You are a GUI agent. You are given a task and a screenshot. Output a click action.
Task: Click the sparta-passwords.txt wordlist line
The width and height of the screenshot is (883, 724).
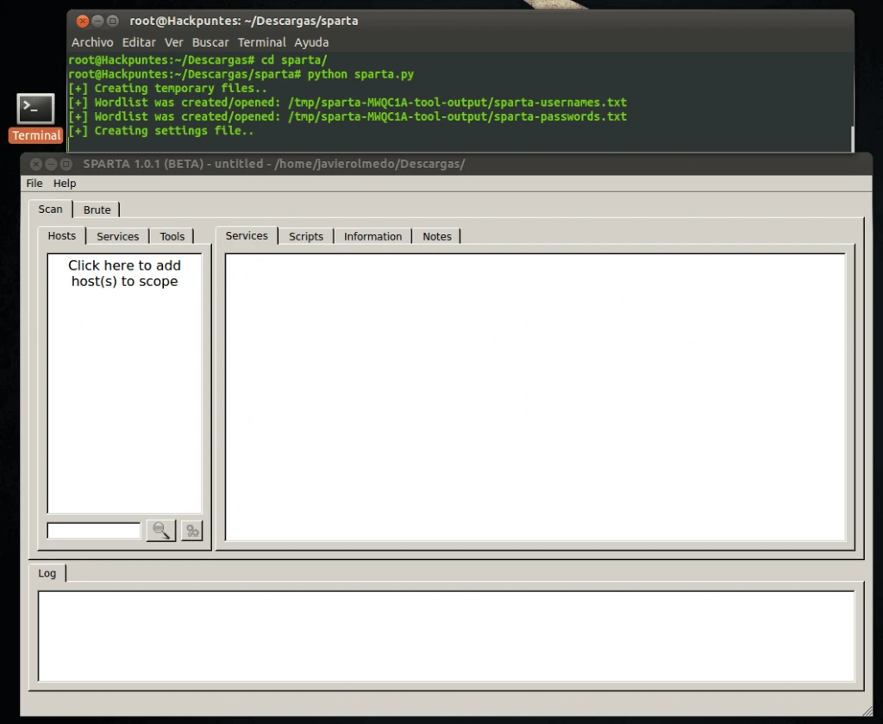tap(348, 116)
